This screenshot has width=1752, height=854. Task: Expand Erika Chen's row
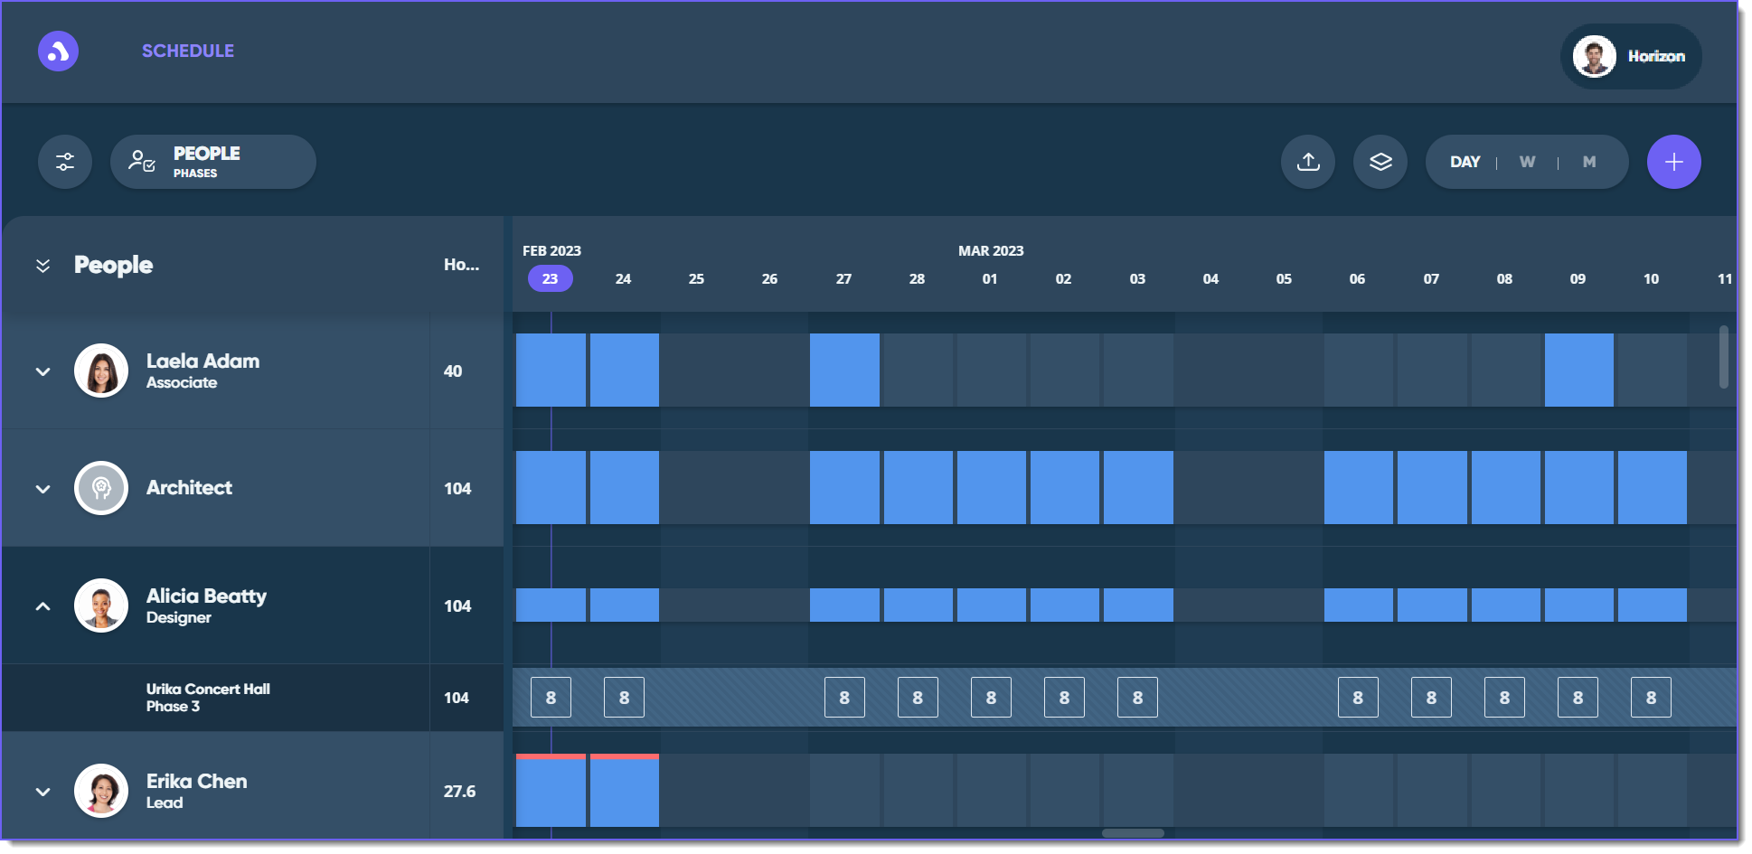pos(42,792)
